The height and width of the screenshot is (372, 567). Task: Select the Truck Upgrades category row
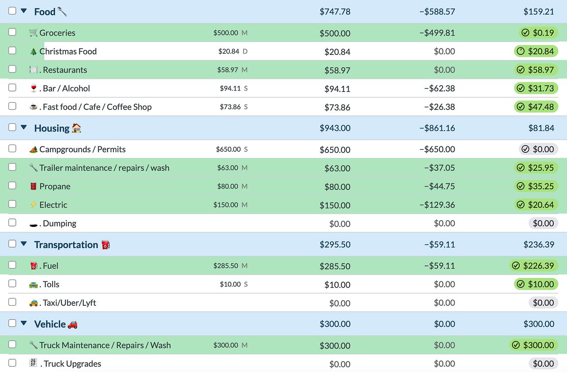click(283, 364)
